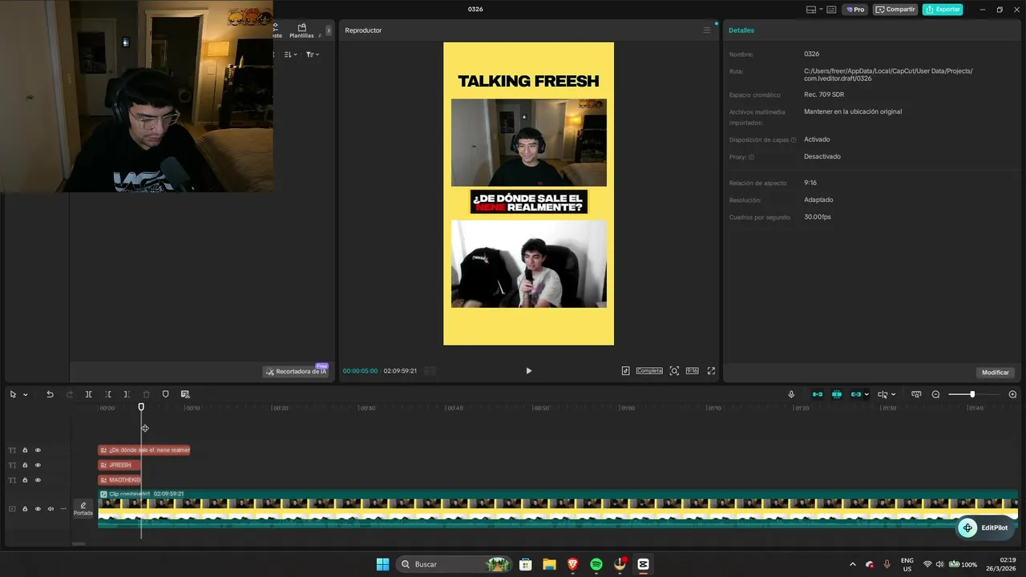Fit timeline to window icon

click(x=916, y=394)
